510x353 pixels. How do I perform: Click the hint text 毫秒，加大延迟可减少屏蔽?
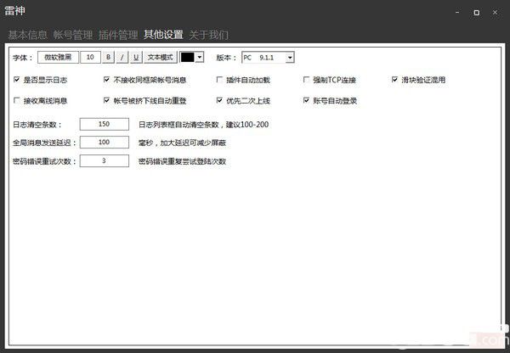click(182, 143)
